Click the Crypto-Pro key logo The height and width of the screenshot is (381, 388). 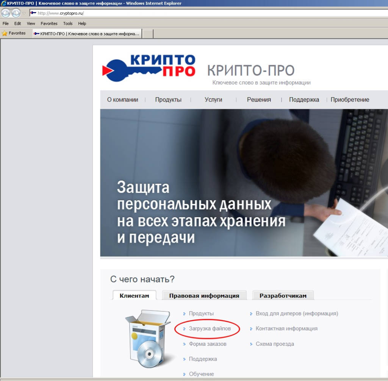[149, 67]
